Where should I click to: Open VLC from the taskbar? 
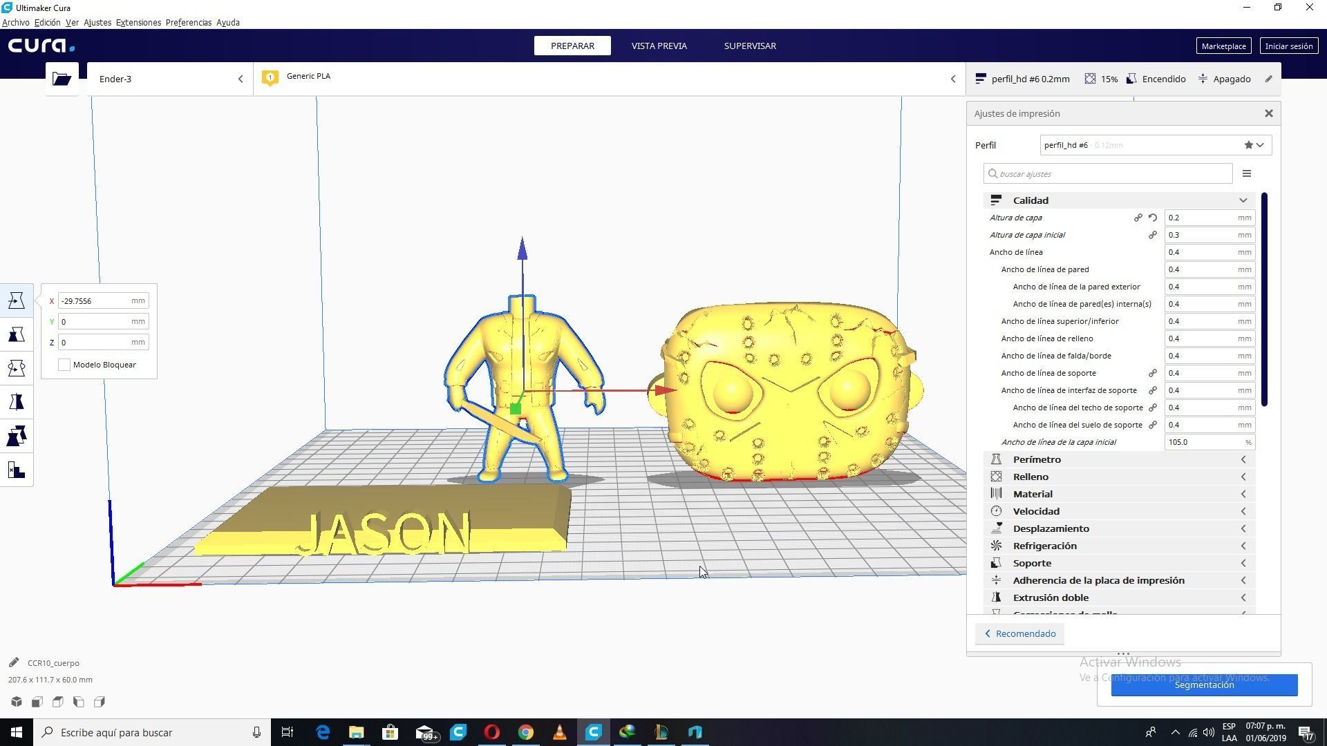click(560, 732)
